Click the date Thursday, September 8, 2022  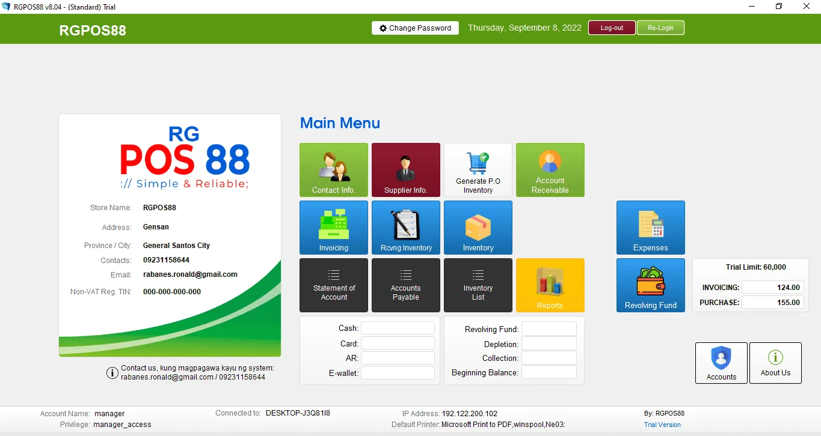tap(524, 28)
